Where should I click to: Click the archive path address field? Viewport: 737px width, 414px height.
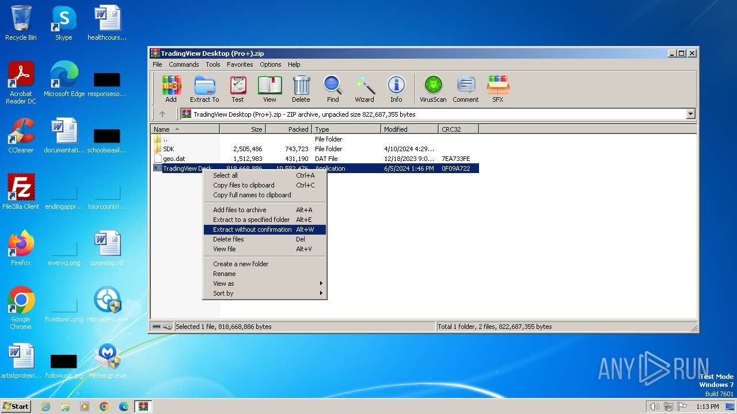pos(438,114)
